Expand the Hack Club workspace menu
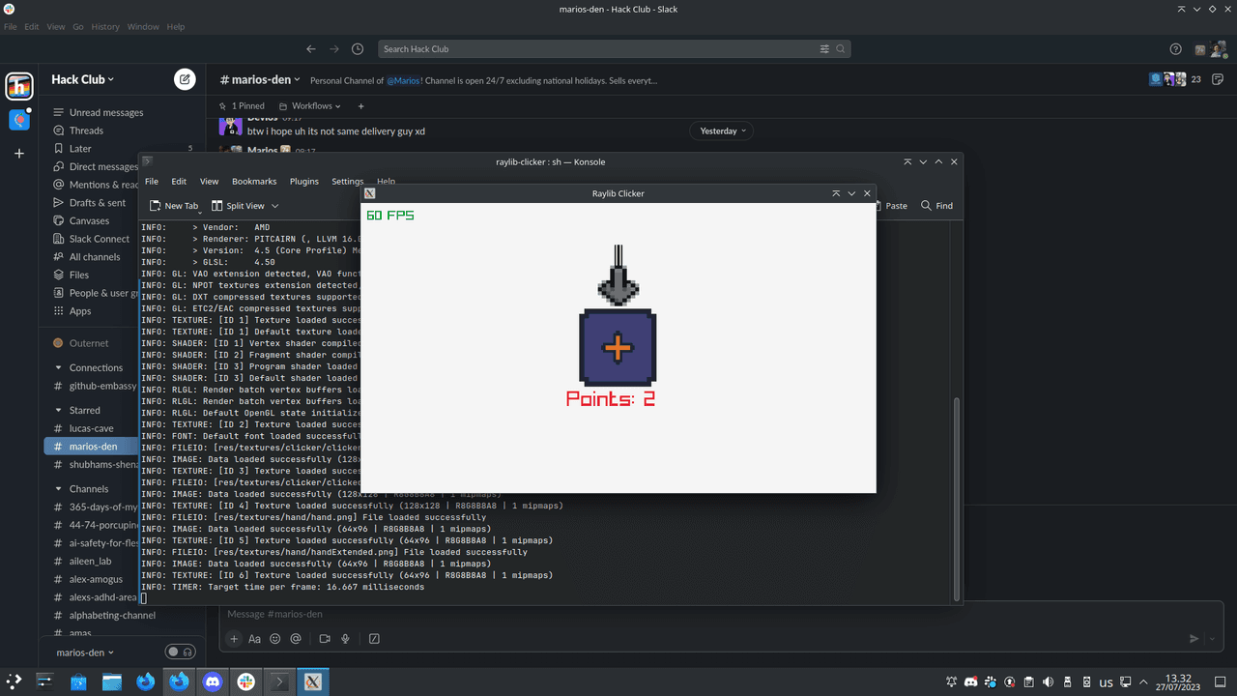Screen dimensions: 1237x696 click(x=82, y=79)
